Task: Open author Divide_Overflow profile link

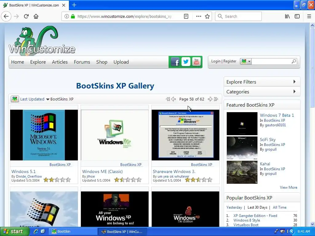Action: click(x=29, y=176)
